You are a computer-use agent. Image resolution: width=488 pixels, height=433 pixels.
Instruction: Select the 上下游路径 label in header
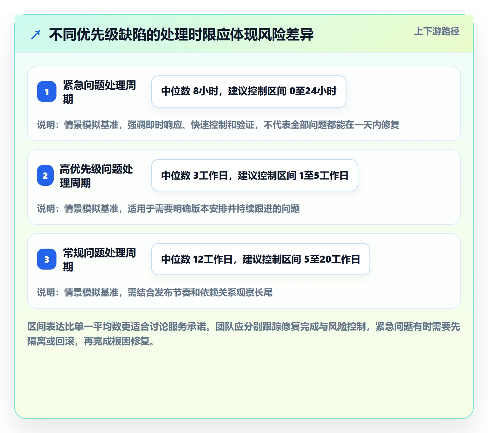pos(437,31)
